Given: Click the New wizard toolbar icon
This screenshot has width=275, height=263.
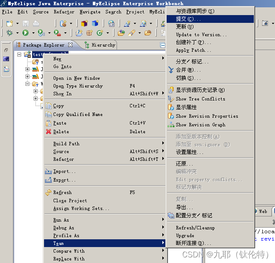Looking at the screenshot, I should [x=9, y=23].
